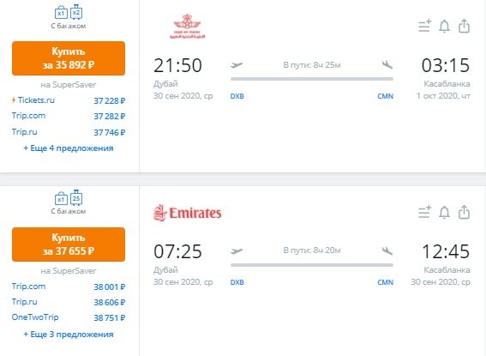Click the add-to-list icon on the Emirates ticket
The image size is (486, 356).
pos(424,212)
